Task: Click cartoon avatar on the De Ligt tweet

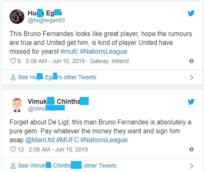Action: tap(17, 105)
